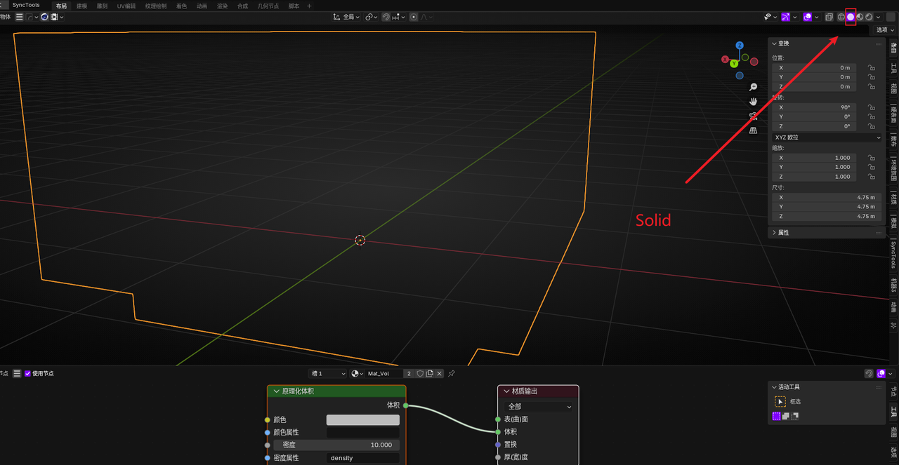Lock rotation X with padlock icon
Image resolution: width=899 pixels, height=465 pixels.
coord(872,108)
